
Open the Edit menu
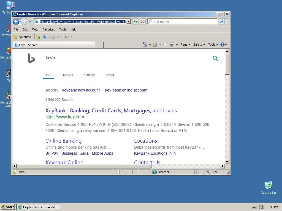[x=25, y=29]
